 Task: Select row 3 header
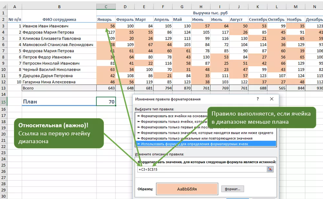[x=4, y=26]
